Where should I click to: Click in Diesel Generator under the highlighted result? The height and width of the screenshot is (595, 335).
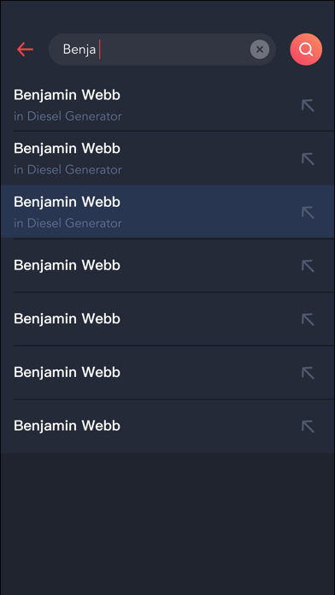pyautogui.click(x=68, y=223)
